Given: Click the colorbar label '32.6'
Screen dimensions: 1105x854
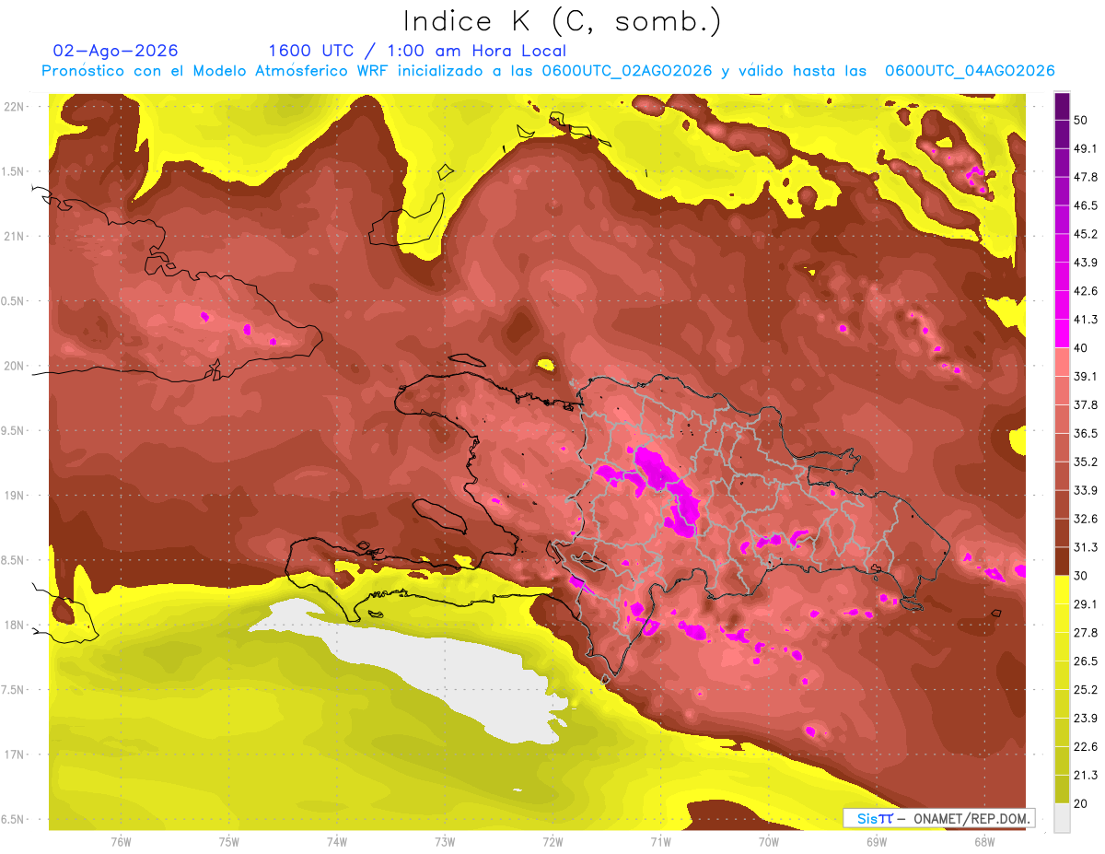Looking at the screenshot, I should pos(1086,519).
